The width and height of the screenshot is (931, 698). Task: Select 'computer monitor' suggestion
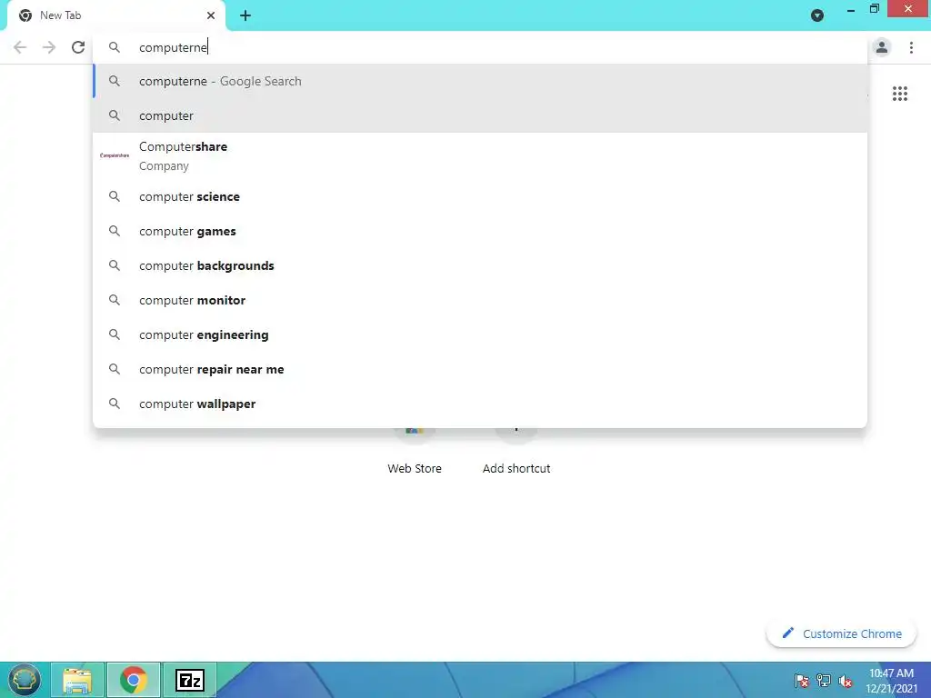click(480, 300)
